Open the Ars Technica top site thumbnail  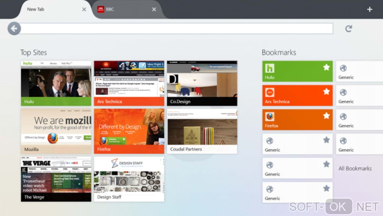(x=129, y=83)
